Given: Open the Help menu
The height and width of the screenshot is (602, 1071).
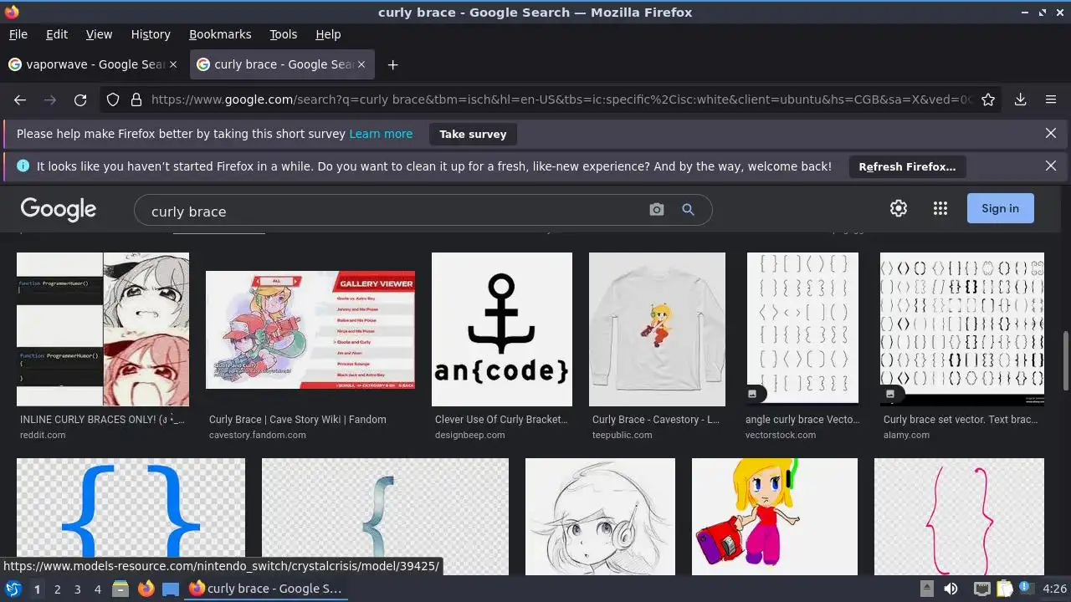Looking at the screenshot, I should (328, 34).
